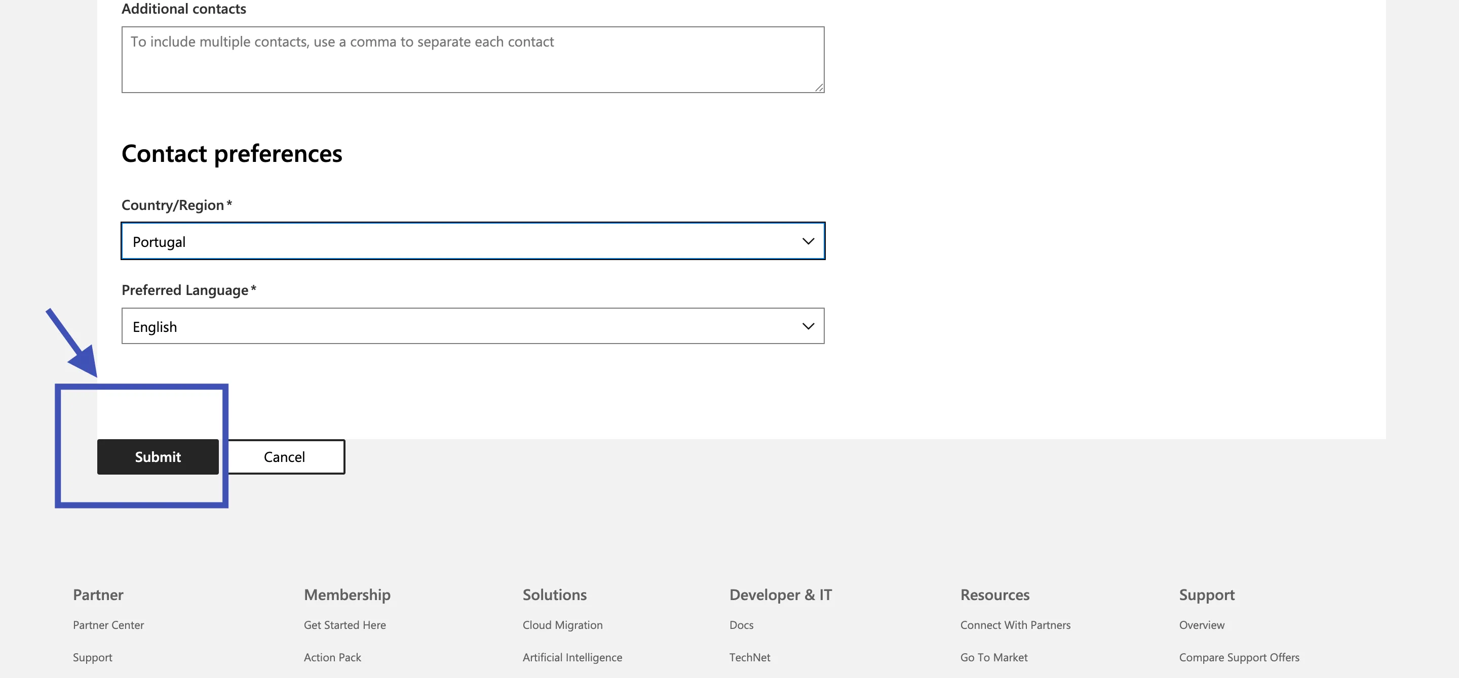1459x678 pixels.
Task: Open the Support link under Partner
Action: point(92,657)
